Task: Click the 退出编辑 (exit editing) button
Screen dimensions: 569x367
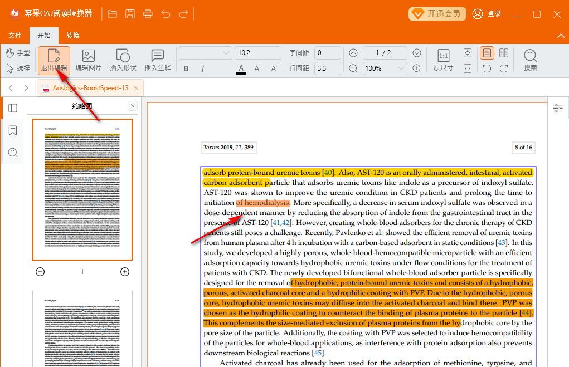Action: 54,60
